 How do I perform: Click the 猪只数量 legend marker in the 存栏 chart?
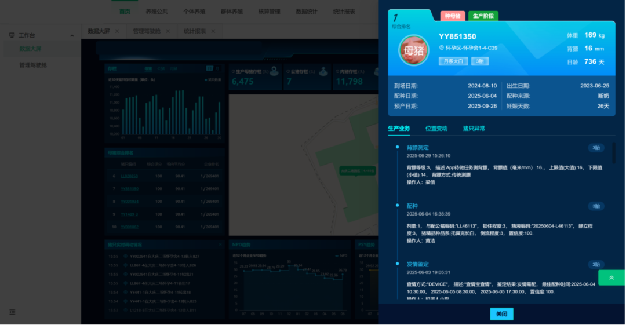pos(206,79)
